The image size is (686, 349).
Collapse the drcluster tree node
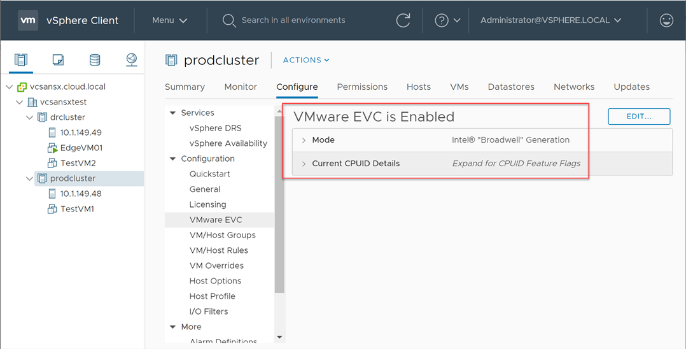tap(29, 117)
